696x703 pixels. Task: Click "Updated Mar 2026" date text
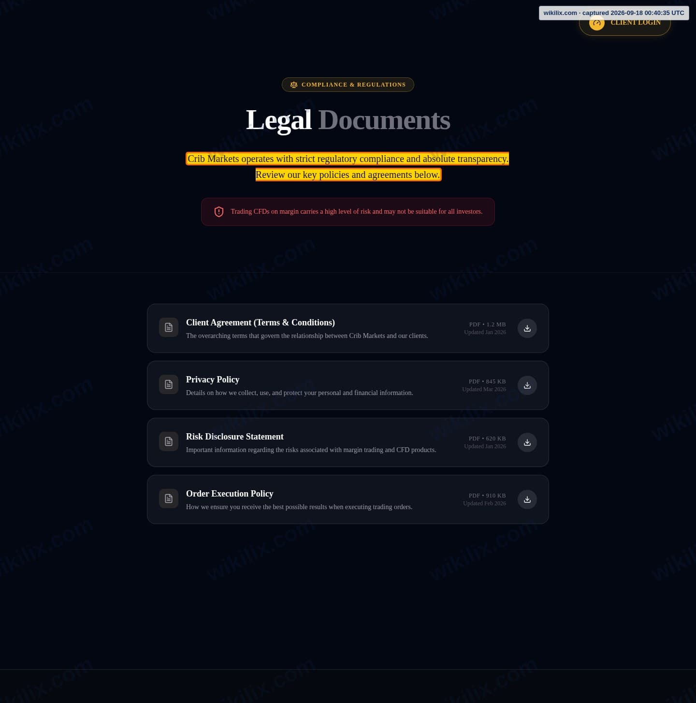pos(484,389)
